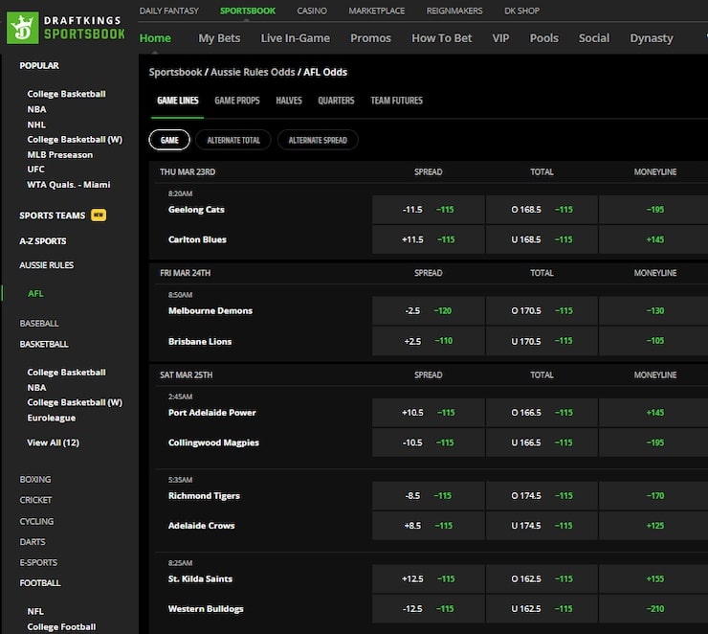
Task: Open the Dynasty page
Action: (652, 38)
